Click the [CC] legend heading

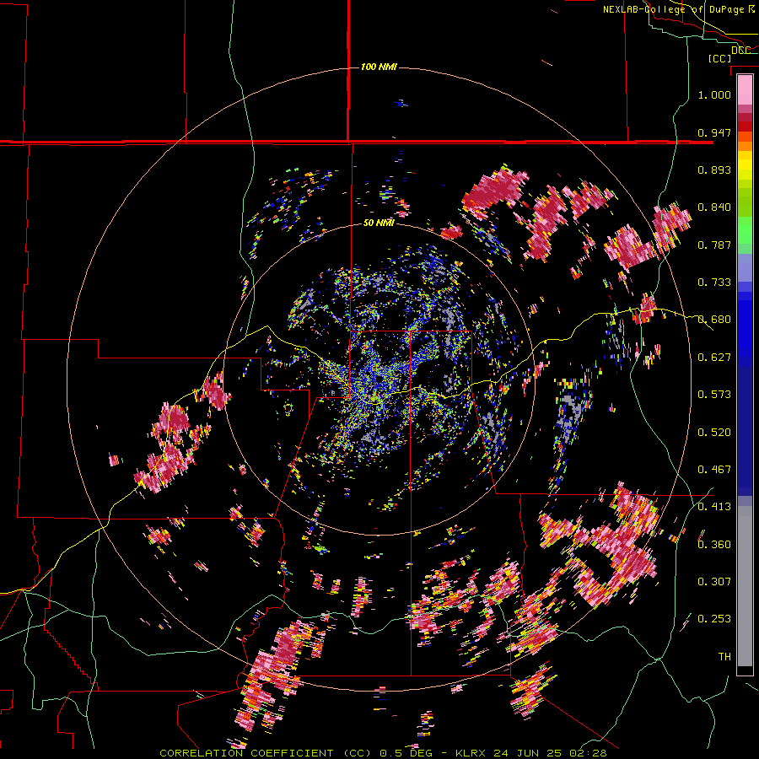(719, 58)
